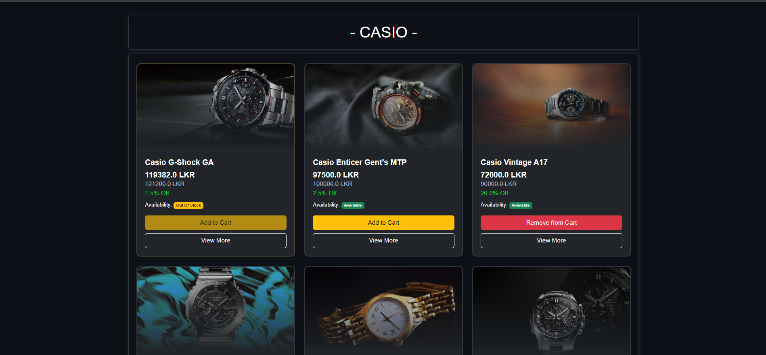The height and width of the screenshot is (355, 766).
Task: Select the gold bracelet watch image
Action: [383, 311]
